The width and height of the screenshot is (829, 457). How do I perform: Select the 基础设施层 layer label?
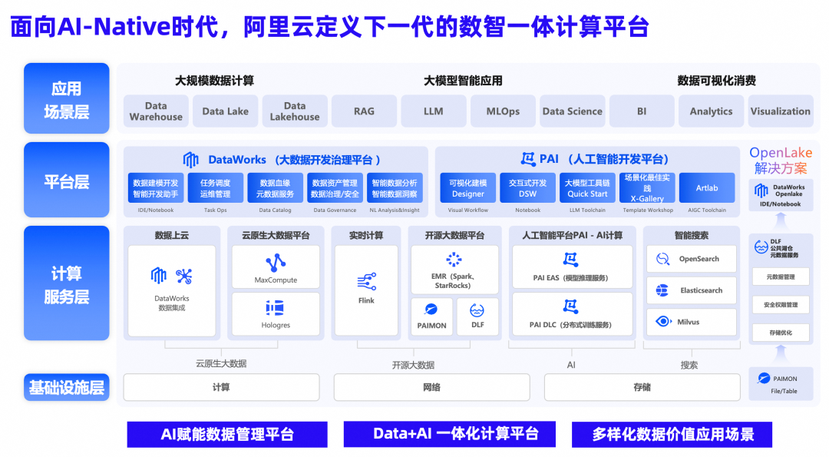67,387
